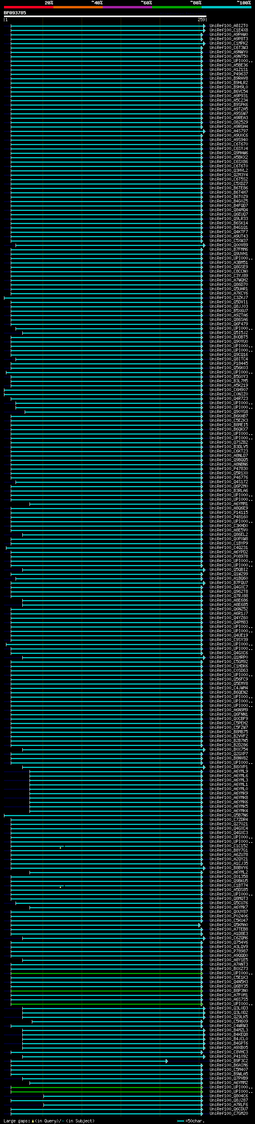Screen dimensions: 255x1124
Task: Open hit UniRef100_Q9MAW6
Action: (x=228, y=153)
